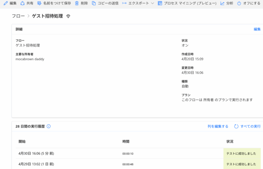
Task: Click the 開始 column header
Action: coord(22,141)
